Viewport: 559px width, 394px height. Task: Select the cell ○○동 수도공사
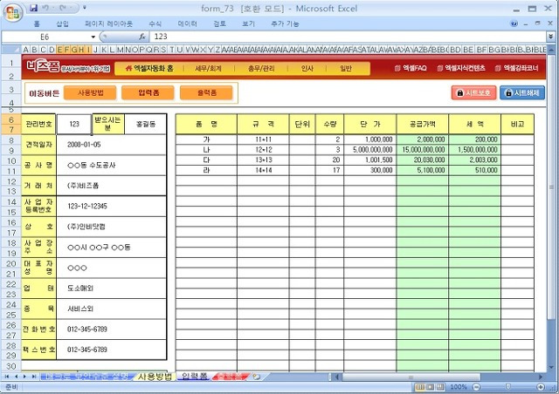pyautogui.click(x=111, y=165)
